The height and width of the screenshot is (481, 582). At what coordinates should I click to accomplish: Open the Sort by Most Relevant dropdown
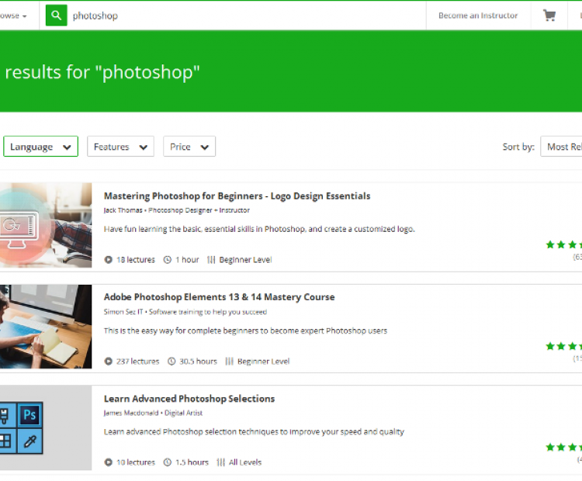pos(561,147)
